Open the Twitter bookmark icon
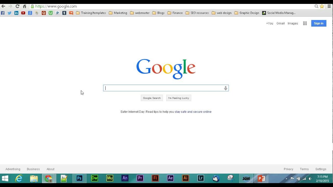Image resolution: width=333 pixels, height=187 pixels. 10,13
